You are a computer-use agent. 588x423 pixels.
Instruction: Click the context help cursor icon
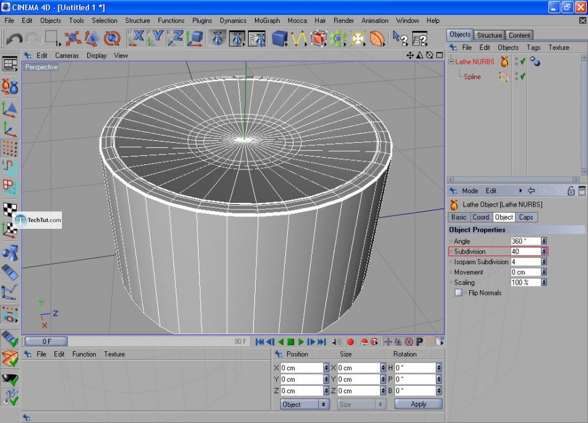pos(400,38)
